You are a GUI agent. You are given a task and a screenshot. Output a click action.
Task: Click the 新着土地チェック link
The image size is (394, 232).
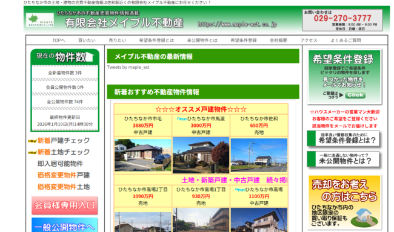pyautogui.click(x=64, y=152)
